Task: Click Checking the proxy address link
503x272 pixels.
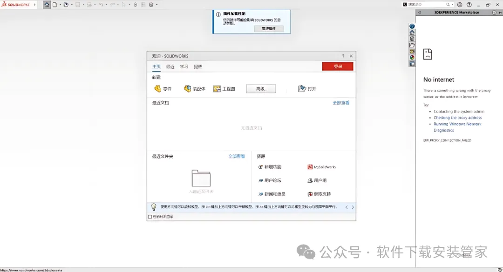Action: (457, 118)
